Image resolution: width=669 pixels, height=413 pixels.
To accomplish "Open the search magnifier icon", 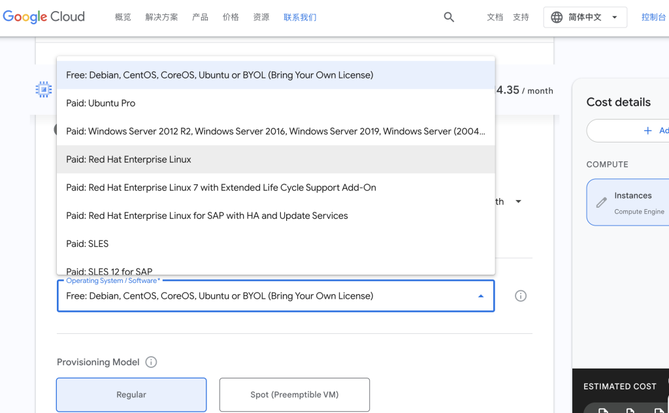I will (x=449, y=17).
